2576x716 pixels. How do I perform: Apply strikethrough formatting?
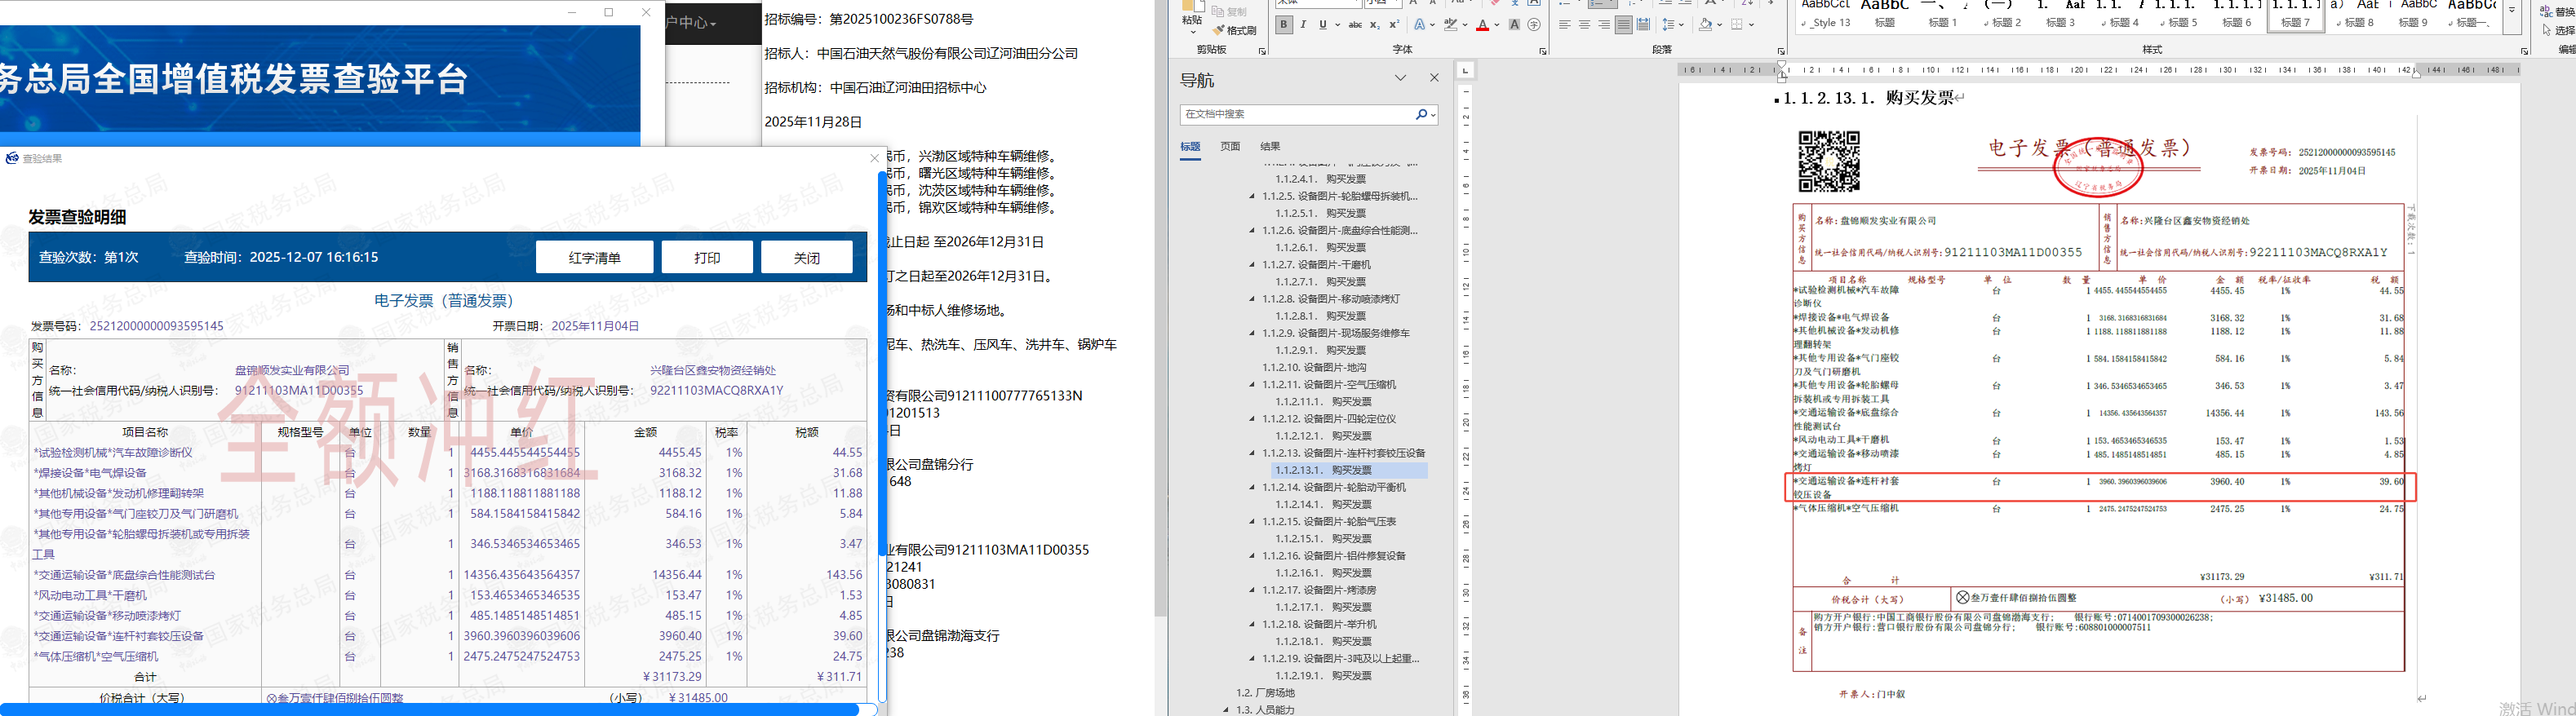pyautogui.click(x=1355, y=25)
